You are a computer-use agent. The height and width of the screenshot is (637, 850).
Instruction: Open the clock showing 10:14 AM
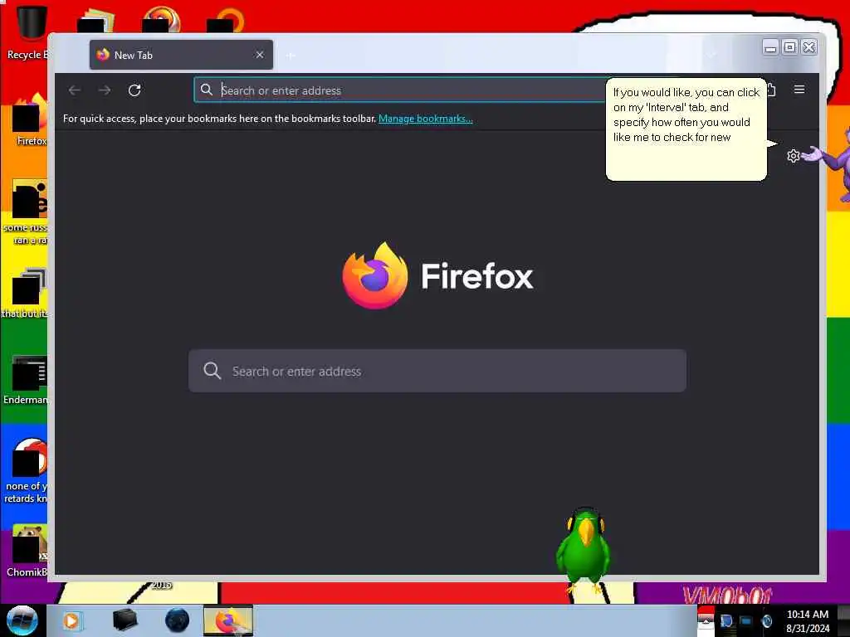point(807,620)
